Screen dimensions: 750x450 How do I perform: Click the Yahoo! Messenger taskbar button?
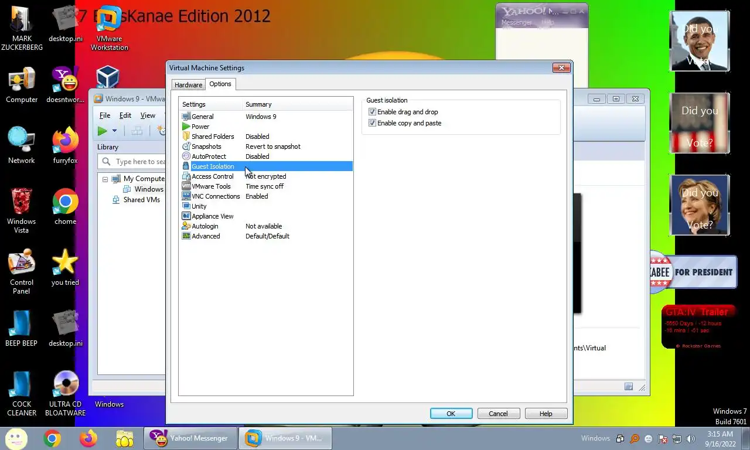pyautogui.click(x=190, y=438)
